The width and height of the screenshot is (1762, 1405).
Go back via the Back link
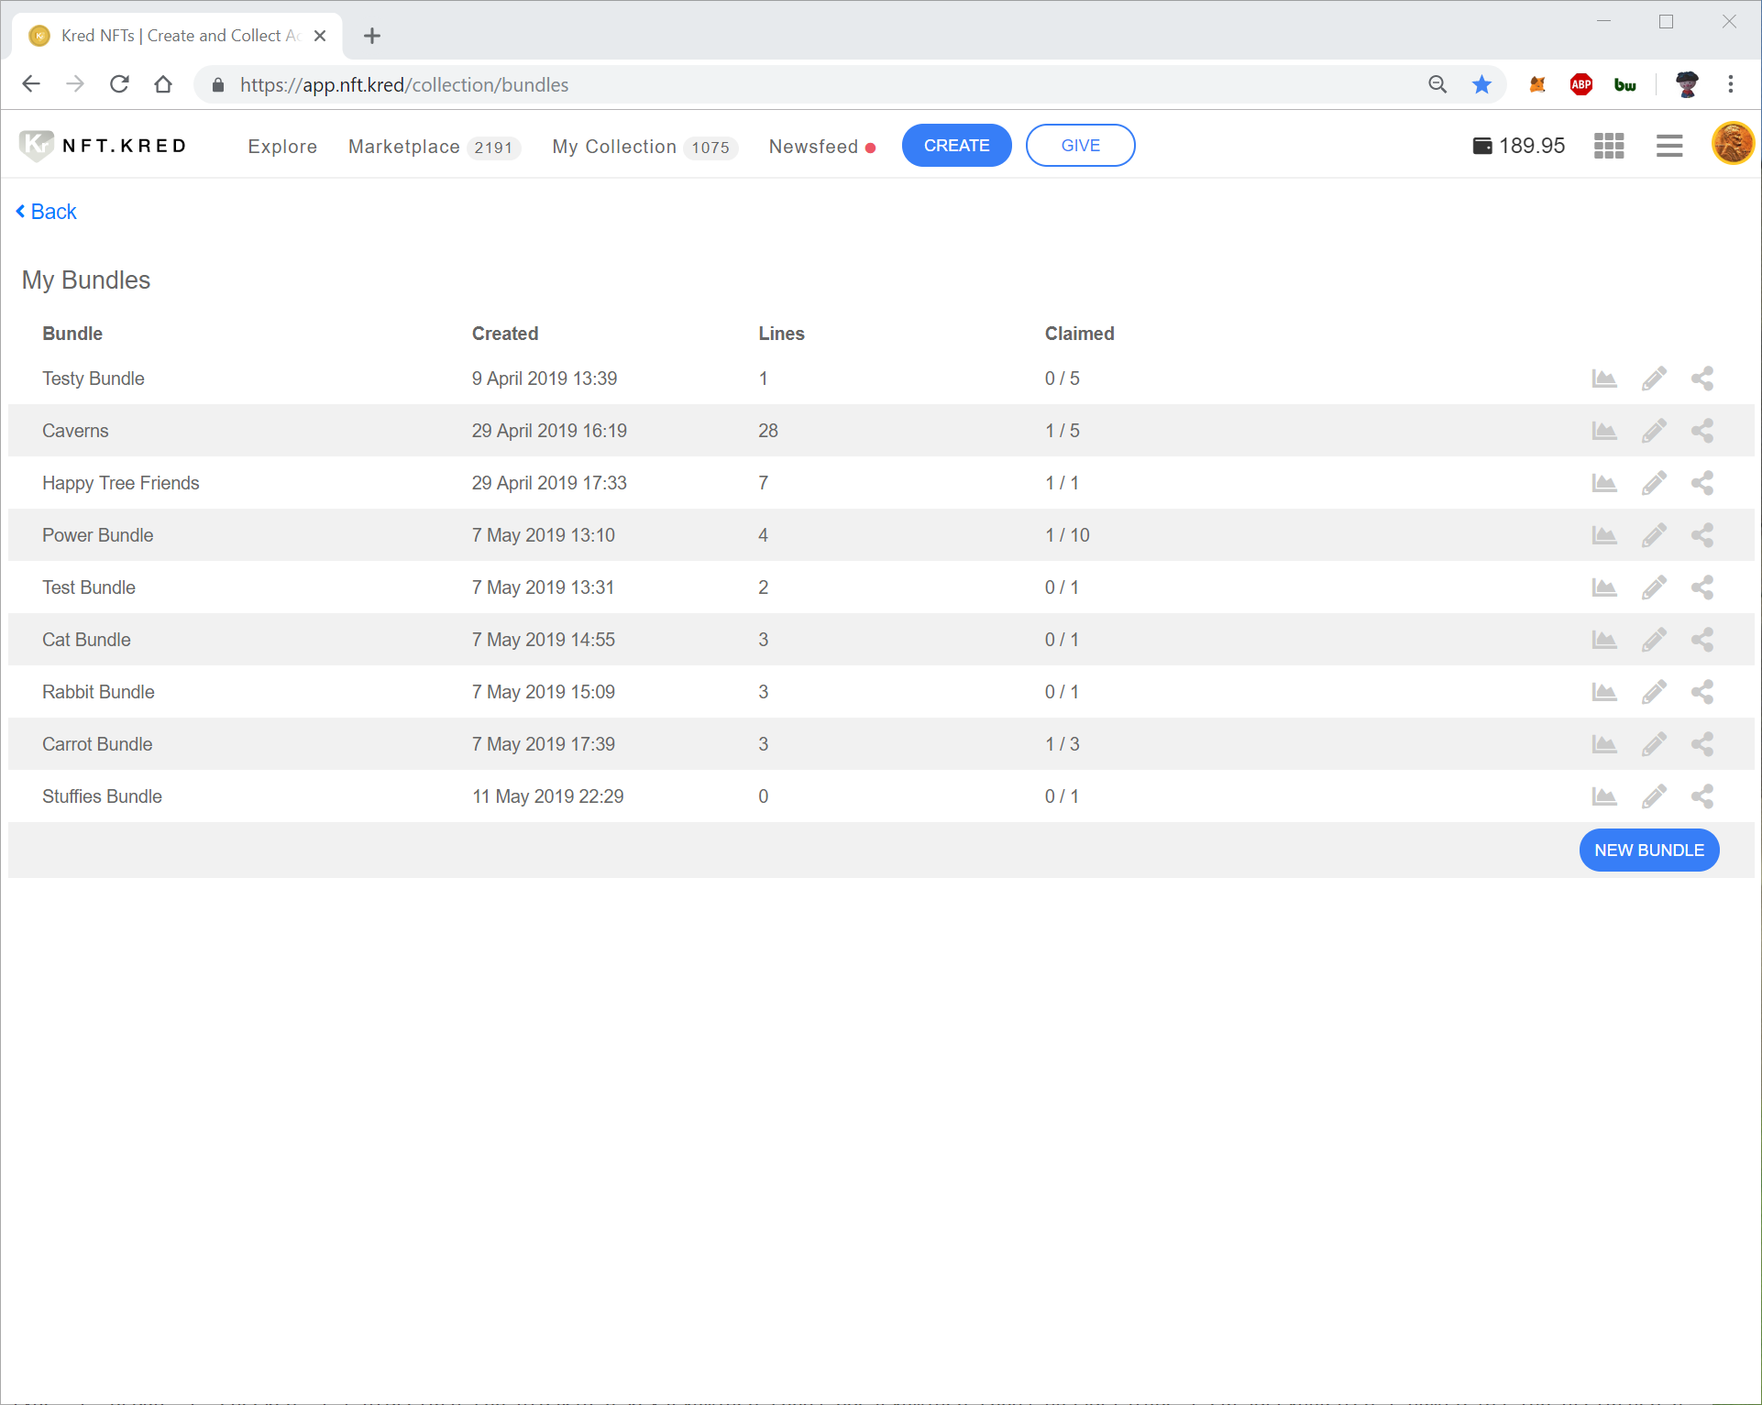[x=46, y=212]
